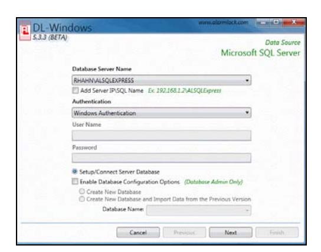Viewport: 321px width, 252px height.
Task: Open the Database Server Name dropdown
Action: (x=162, y=80)
